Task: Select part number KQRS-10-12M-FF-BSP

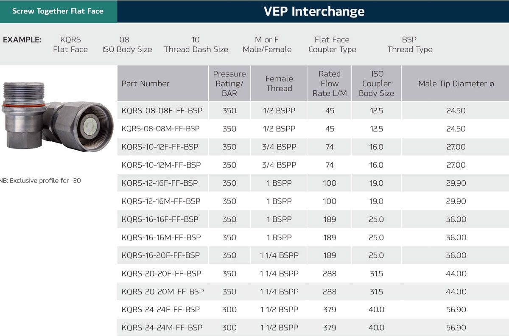Action: pos(161,165)
